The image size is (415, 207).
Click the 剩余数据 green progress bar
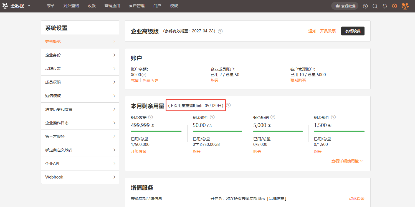pos(156,131)
